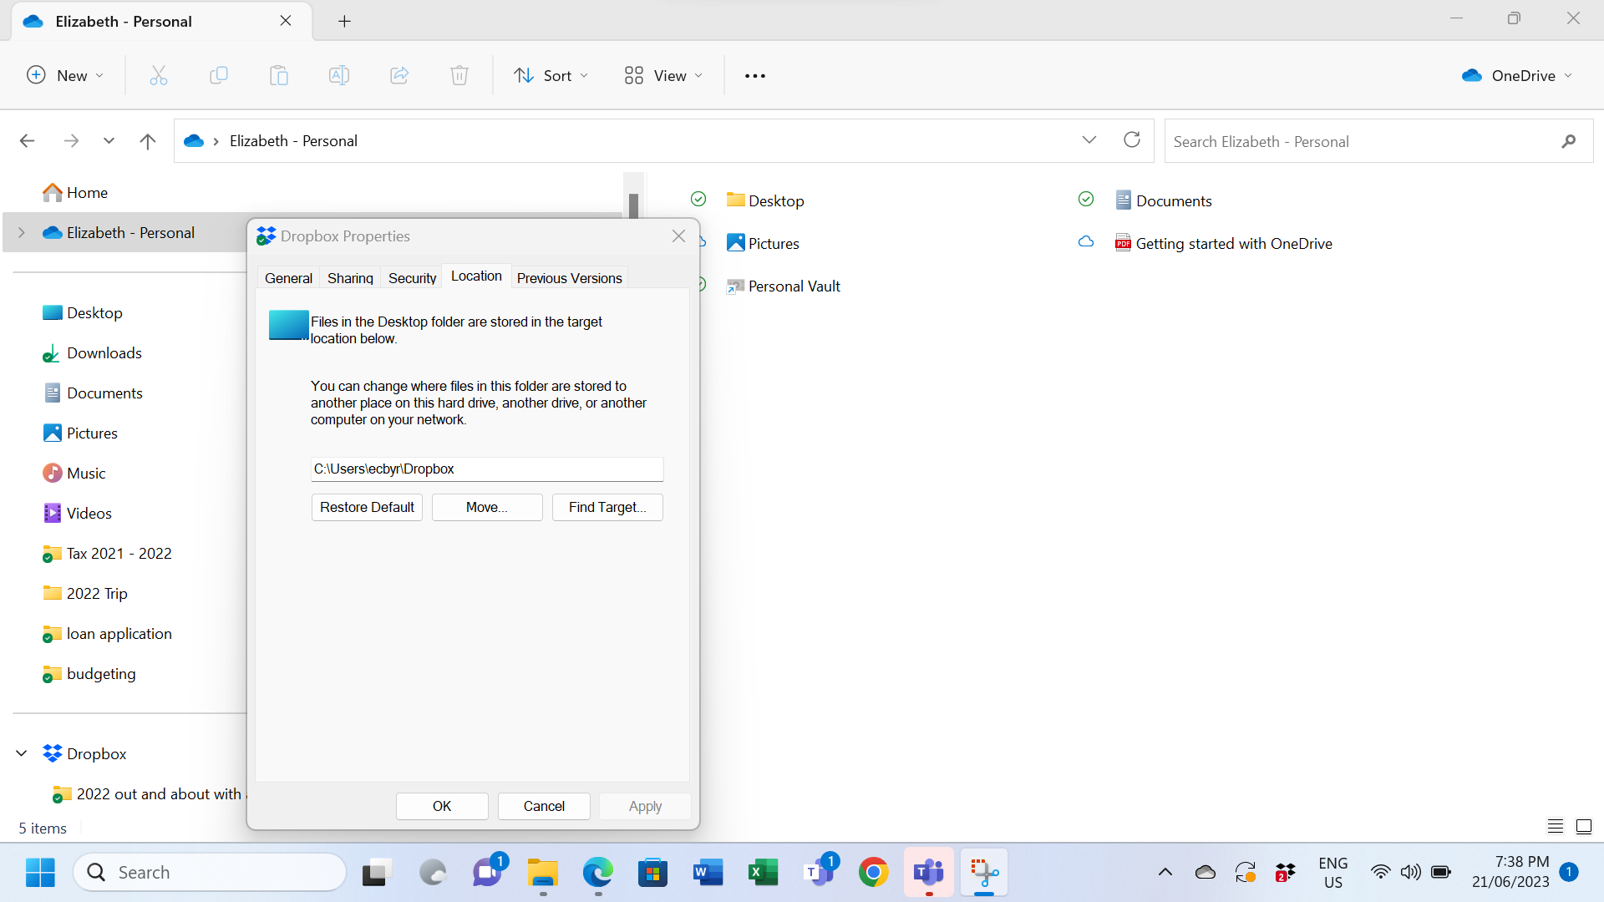
Task: Go forward with the right arrow
Action: (x=71, y=141)
